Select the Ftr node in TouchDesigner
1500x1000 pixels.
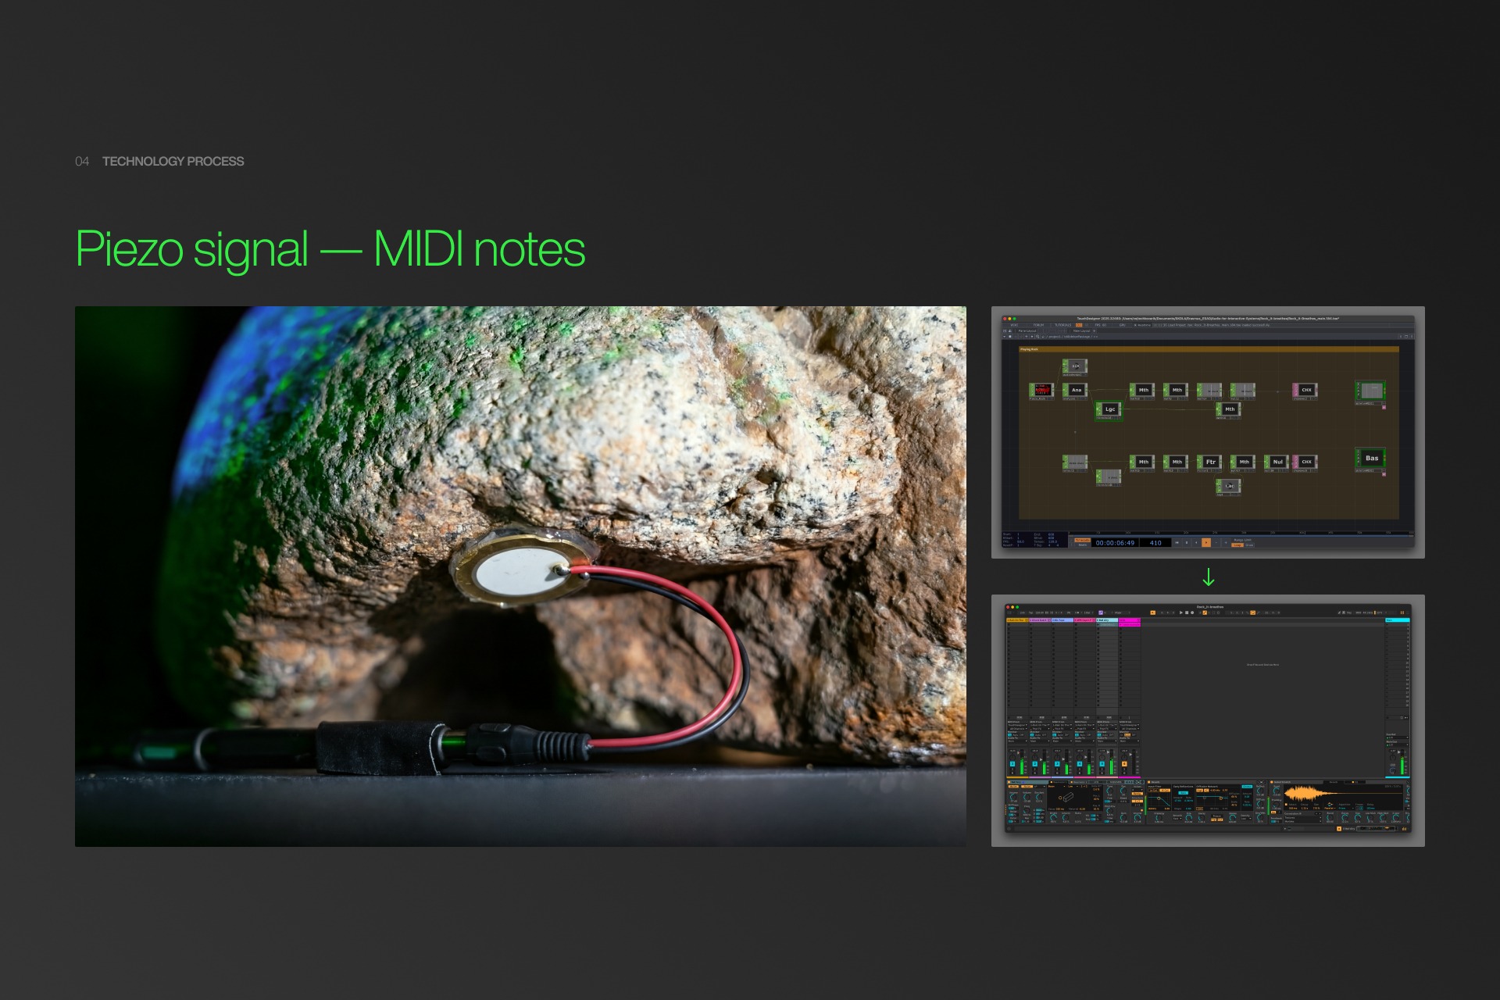(x=1210, y=462)
